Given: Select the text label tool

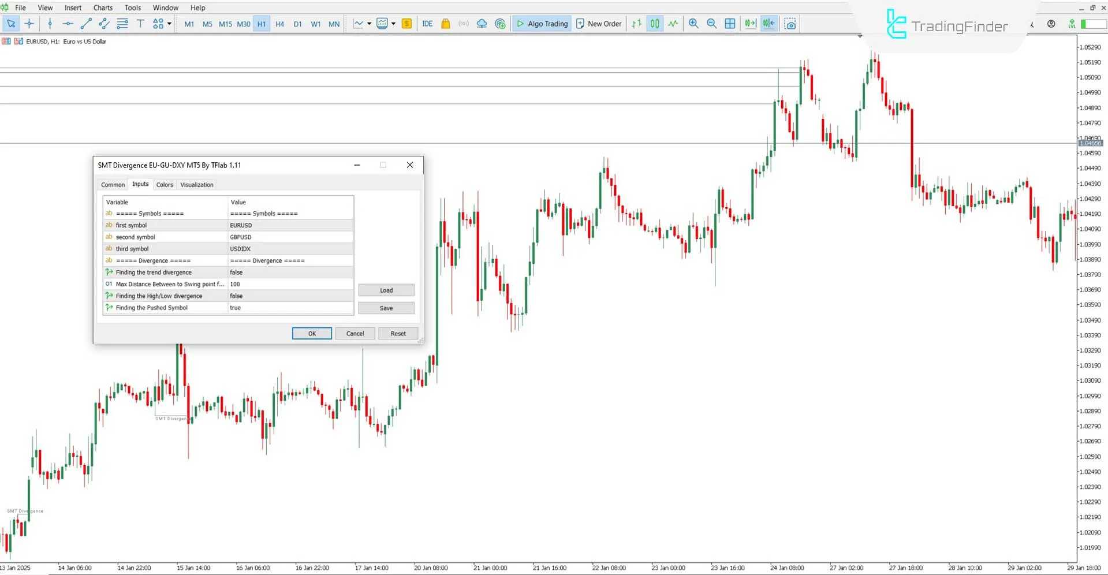Looking at the screenshot, I should 140,24.
